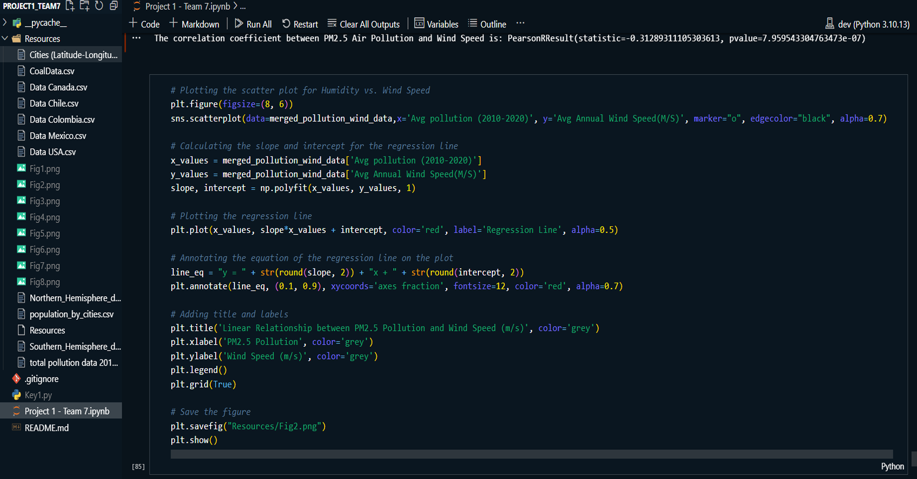The image size is (917, 479).
Task: Show the notebook Outline
Action: pyautogui.click(x=487, y=24)
